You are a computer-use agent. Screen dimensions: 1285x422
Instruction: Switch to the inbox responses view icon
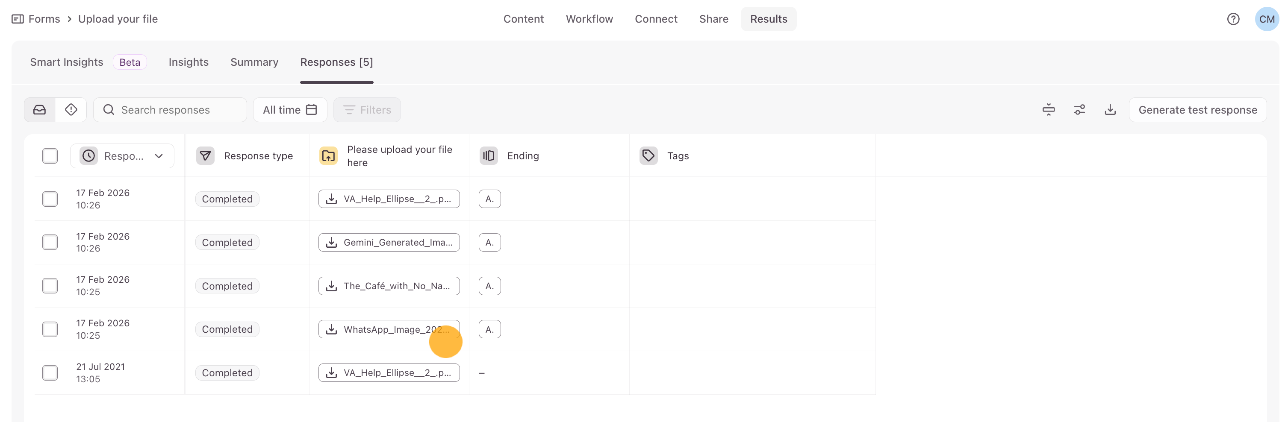[39, 110]
